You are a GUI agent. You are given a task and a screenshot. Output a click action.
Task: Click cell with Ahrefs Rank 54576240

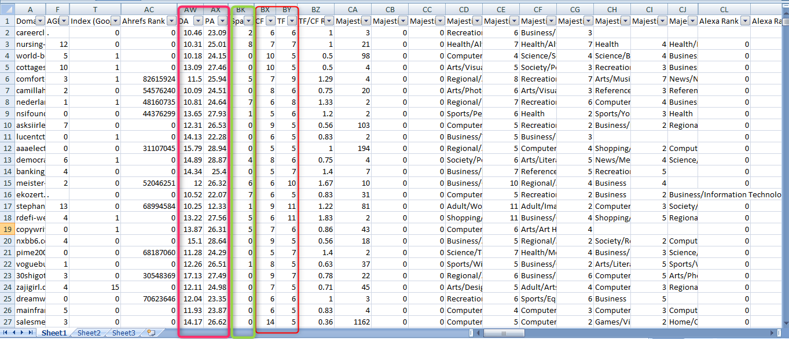(x=149, y=90)
